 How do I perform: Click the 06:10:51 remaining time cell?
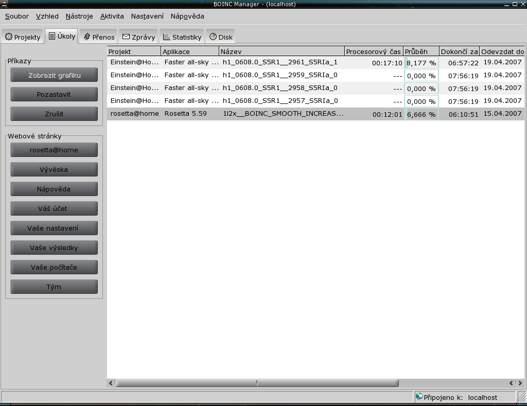pos(463,114)
